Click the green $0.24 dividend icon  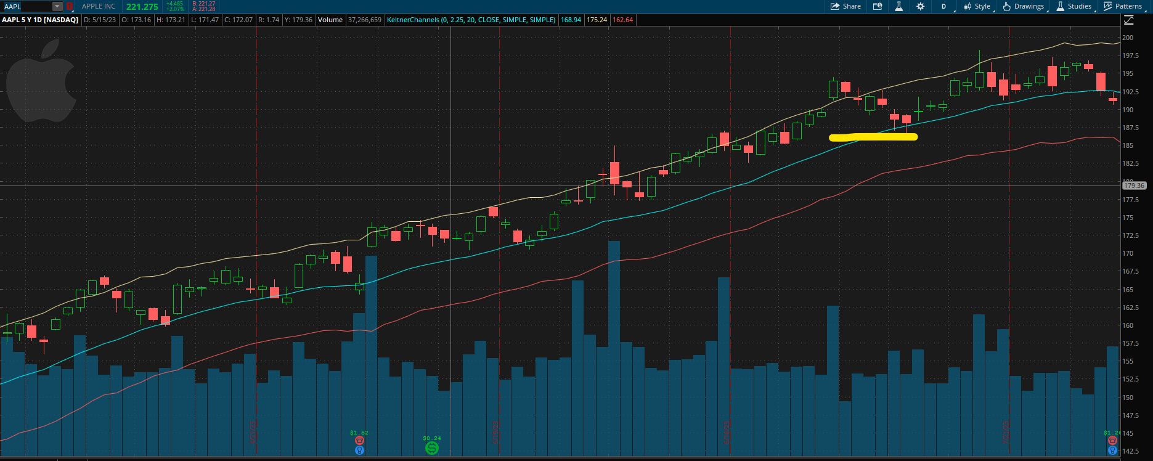[431, 448]
